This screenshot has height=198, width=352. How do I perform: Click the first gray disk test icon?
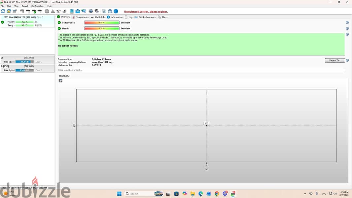(22, 11)
